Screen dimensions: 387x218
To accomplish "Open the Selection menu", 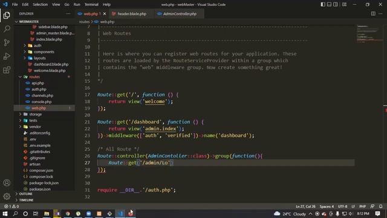I will pos(41,4).
